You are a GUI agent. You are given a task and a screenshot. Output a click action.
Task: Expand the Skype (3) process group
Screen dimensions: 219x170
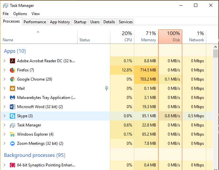(x=5, y=116)
